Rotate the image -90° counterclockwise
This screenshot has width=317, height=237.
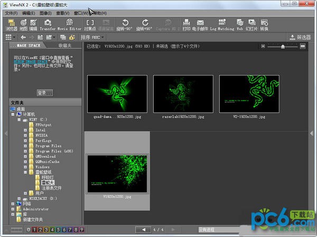tap(124, 25)
